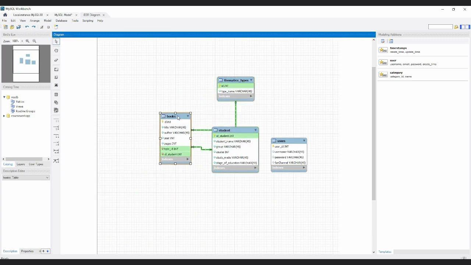Click the Open Model folder icon

[x=12, y=27]
